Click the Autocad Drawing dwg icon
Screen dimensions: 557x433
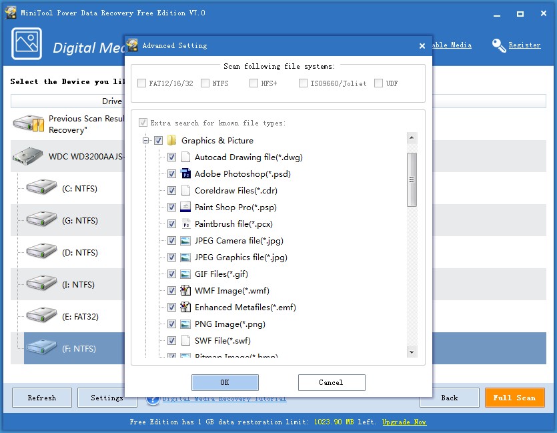(185, 157)
